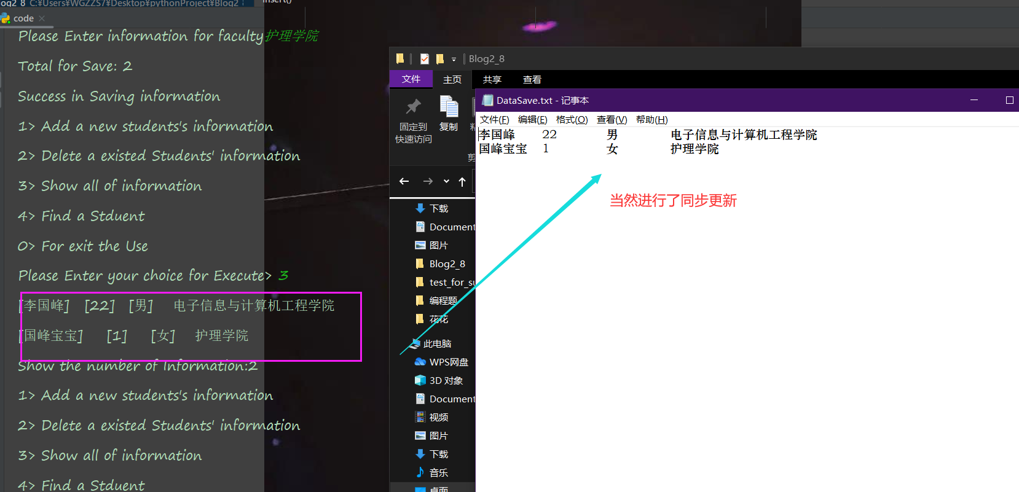Screen dimensions: 1019x492
Task: Open the recent locations dropdown chevron
Action: point(446,181)
